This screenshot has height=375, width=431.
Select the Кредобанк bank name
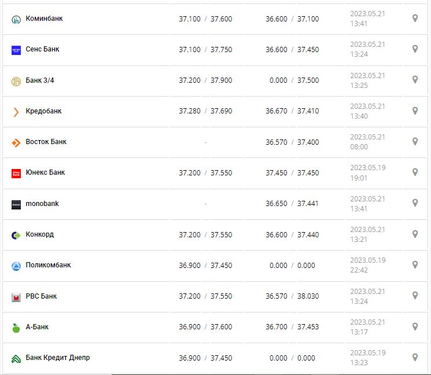(x=44, y=111)
